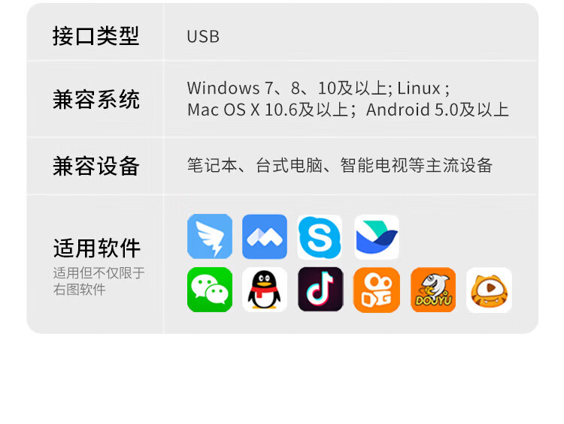Click the 兼容设备 heading

96,166
